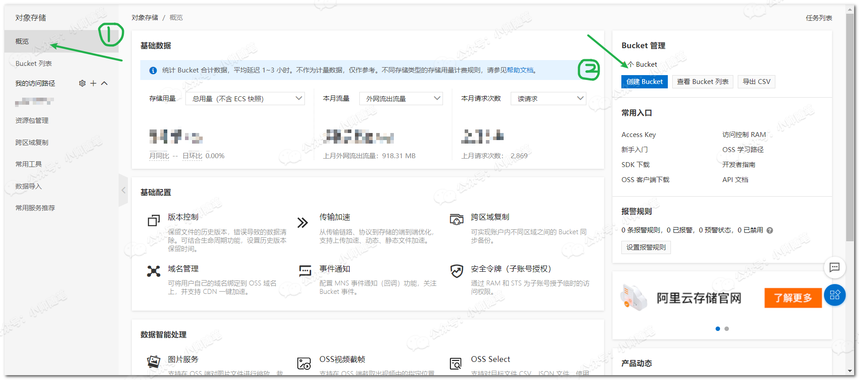Open the OSS视频截帧 title
Image resolution: width=859 pixels, height=380 pixels.
point(342,359)
